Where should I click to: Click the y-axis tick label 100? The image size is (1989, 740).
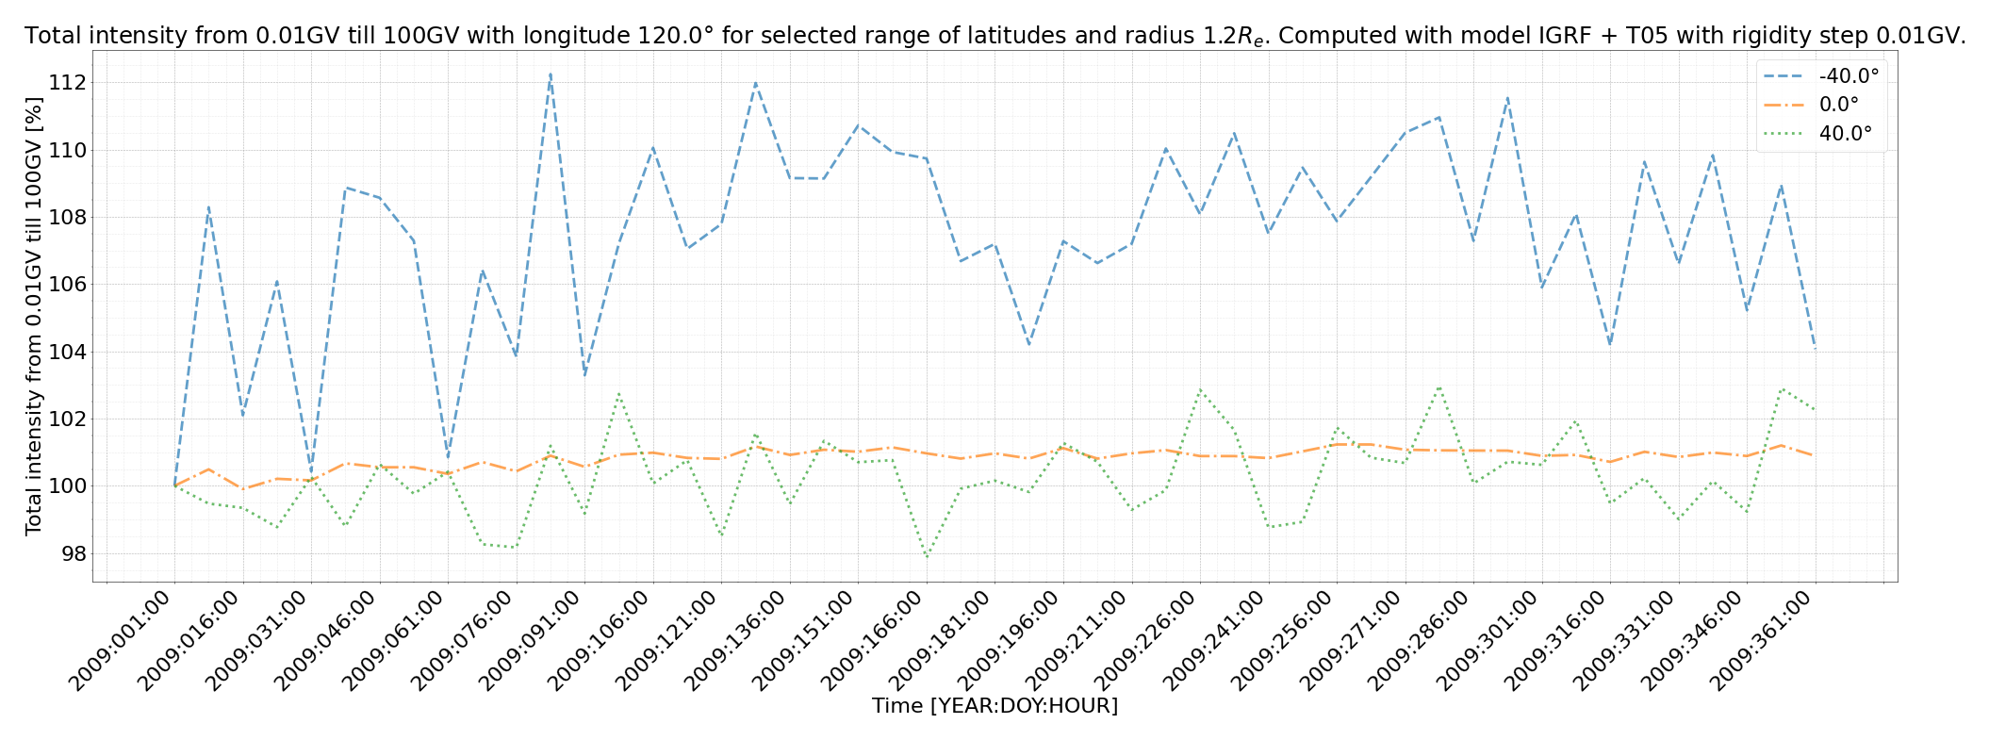tap(69, 486)
